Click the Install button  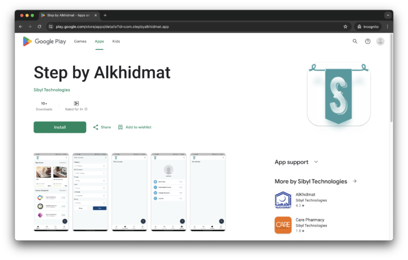[60, 127]
